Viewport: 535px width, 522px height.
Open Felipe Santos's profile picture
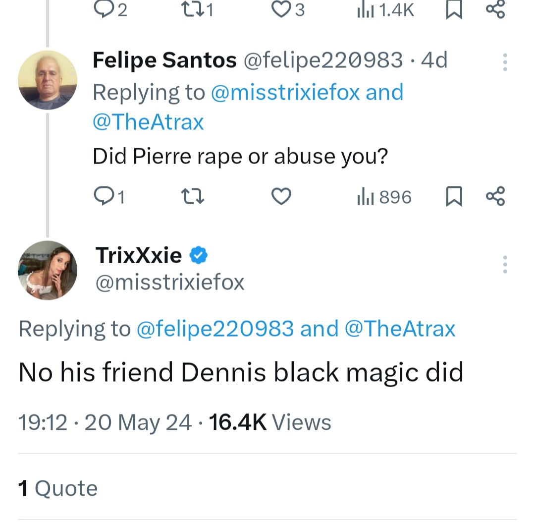coord(48,80)
